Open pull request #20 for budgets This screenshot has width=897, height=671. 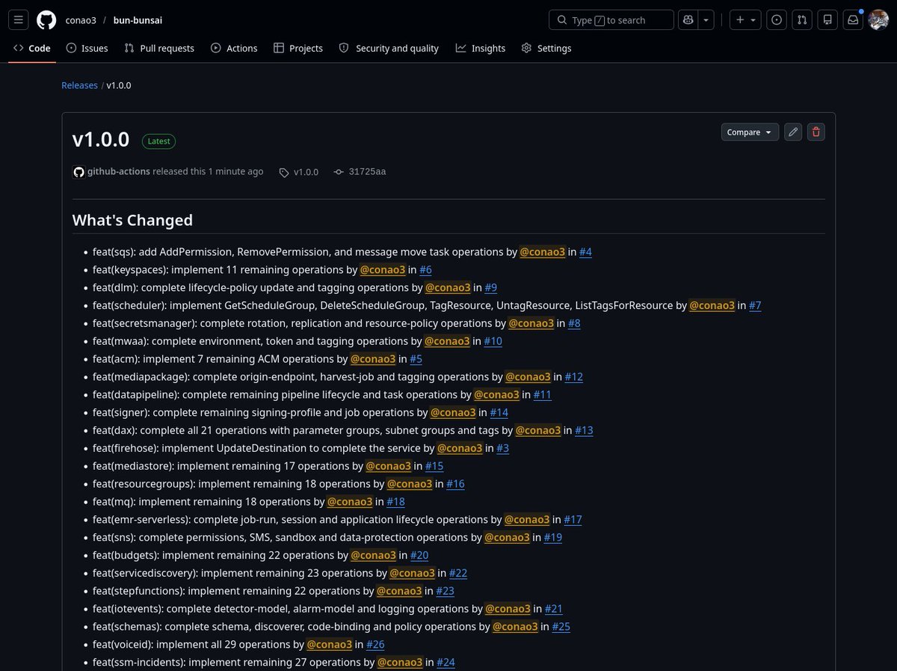pyautogui.click(x=419, y=555)
